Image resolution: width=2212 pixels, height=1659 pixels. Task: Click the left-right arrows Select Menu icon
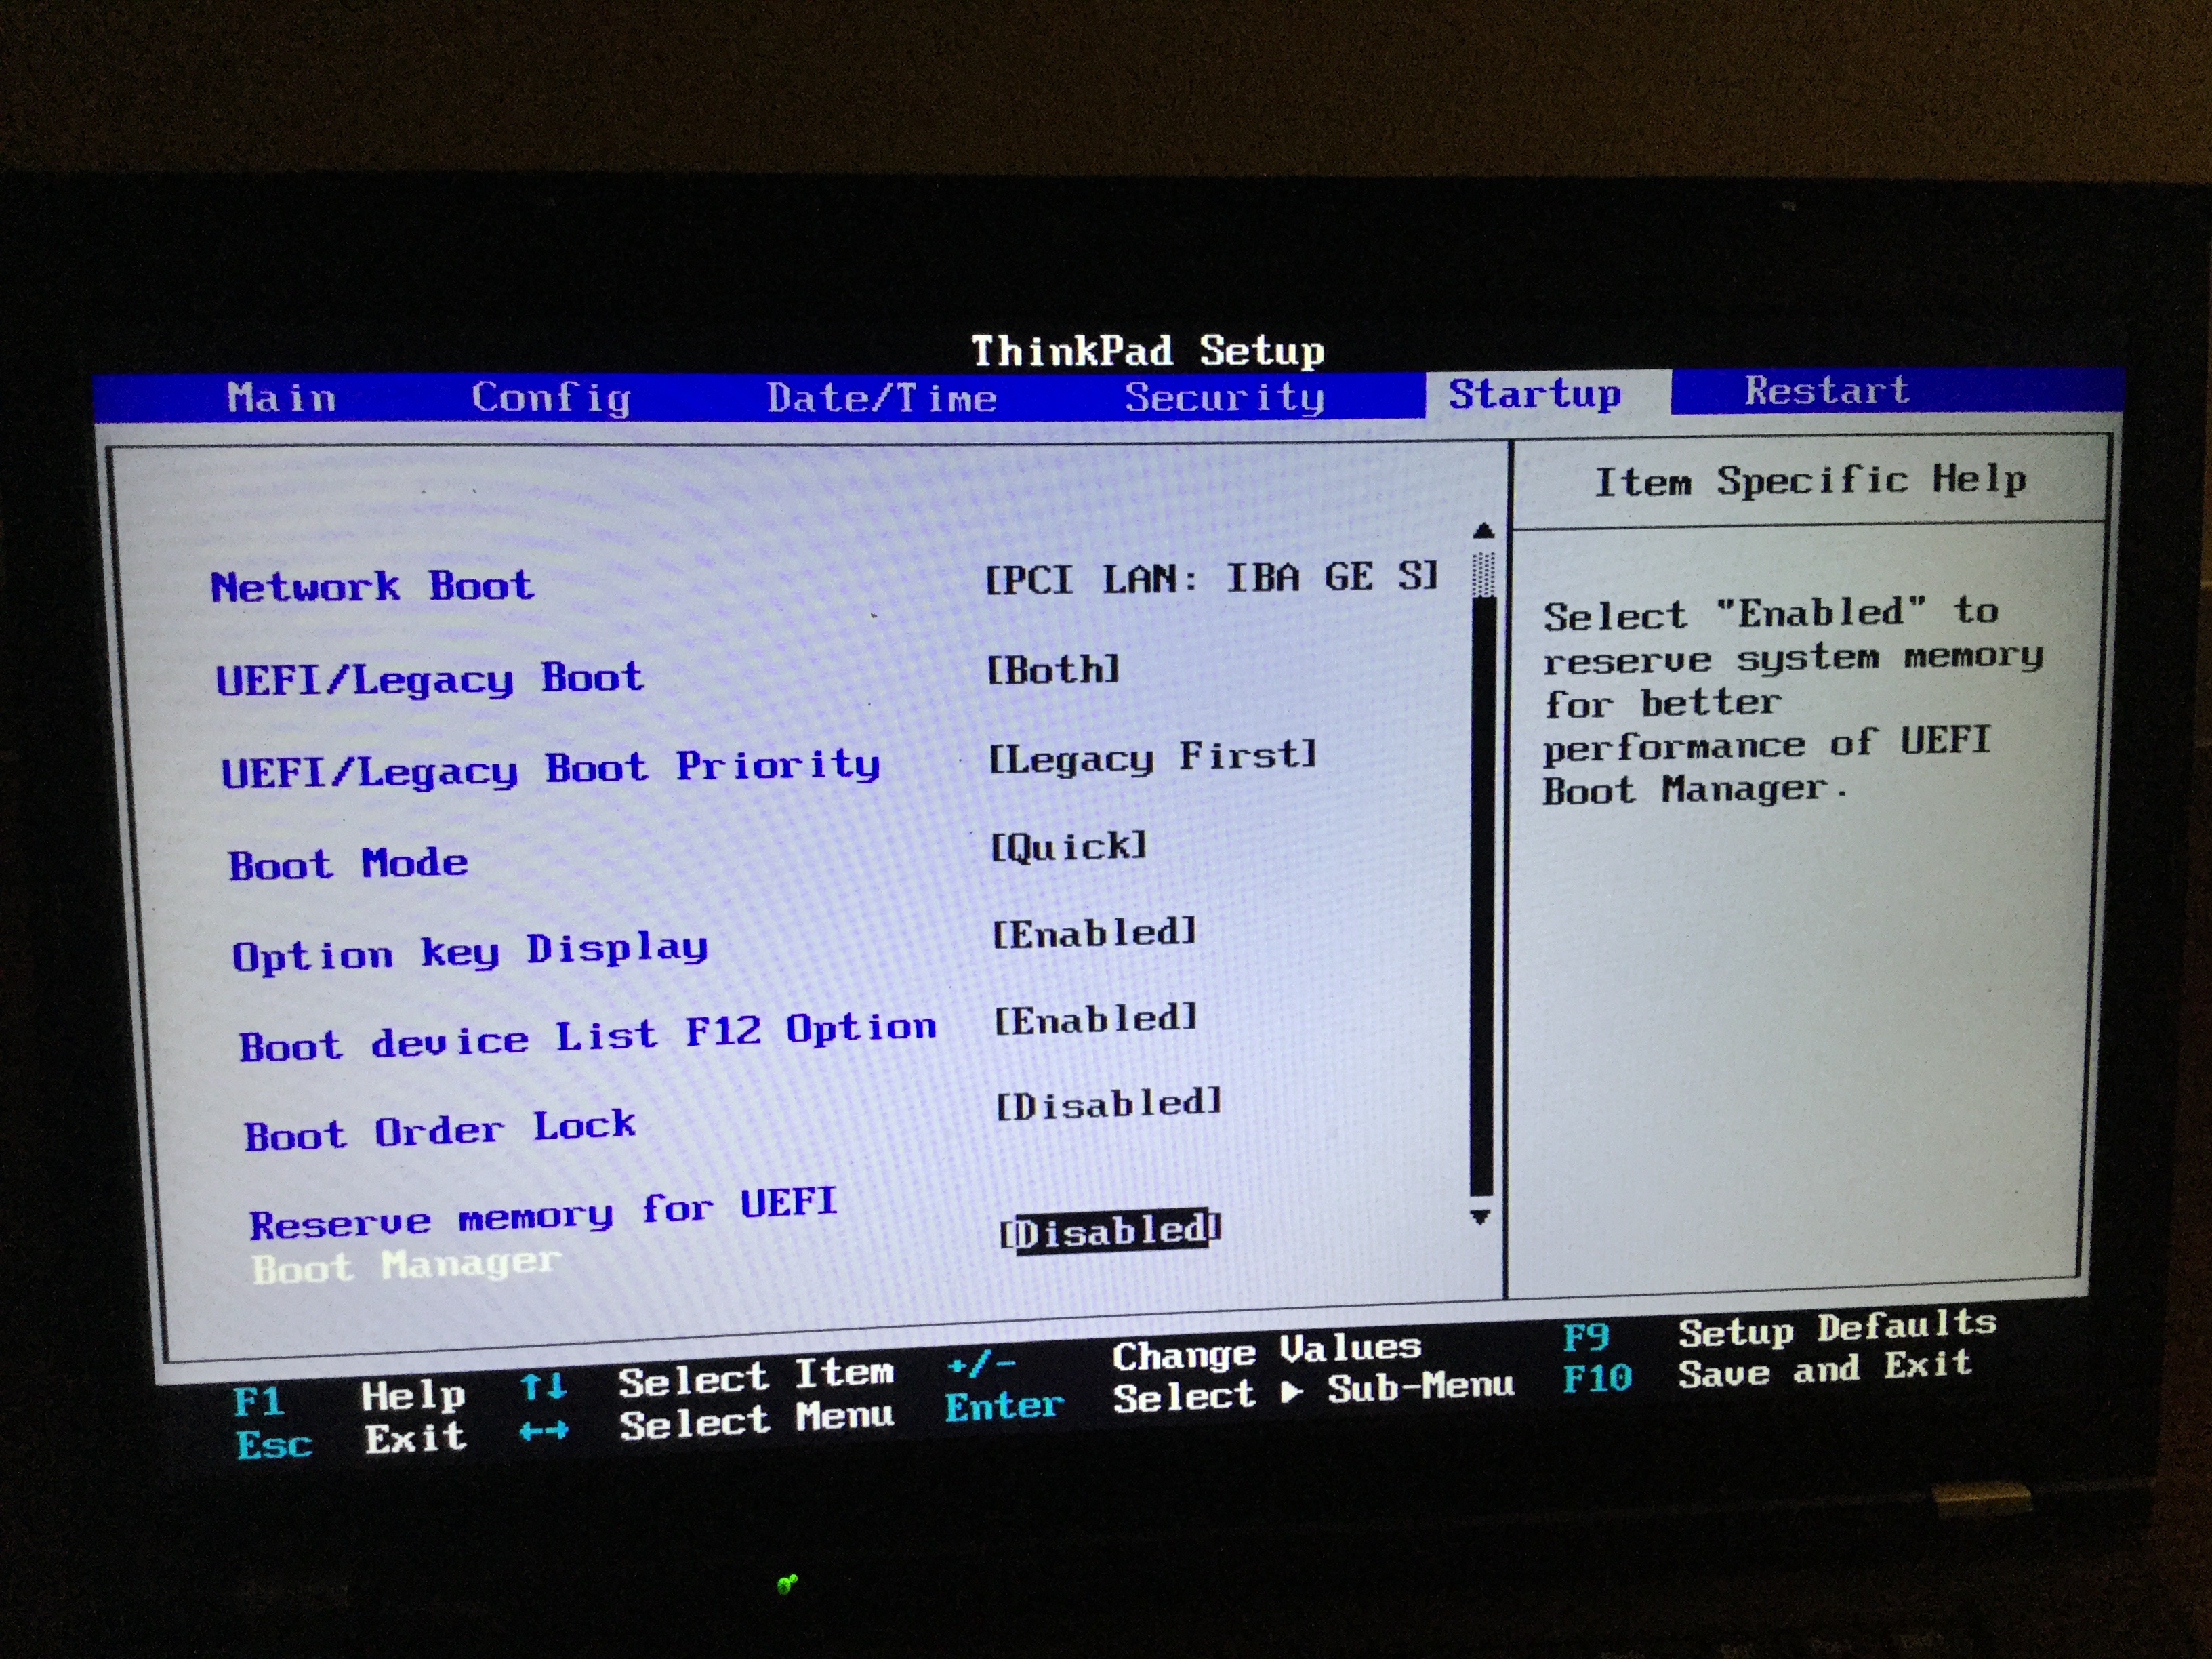[x=544, y=1431]
